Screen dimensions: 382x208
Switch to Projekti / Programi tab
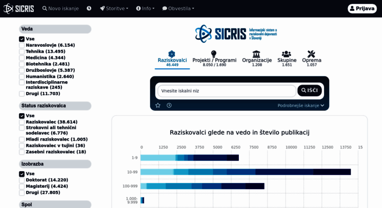click(214, 59)
